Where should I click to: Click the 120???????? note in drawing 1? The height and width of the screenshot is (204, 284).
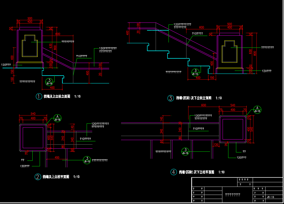(108, 50)
